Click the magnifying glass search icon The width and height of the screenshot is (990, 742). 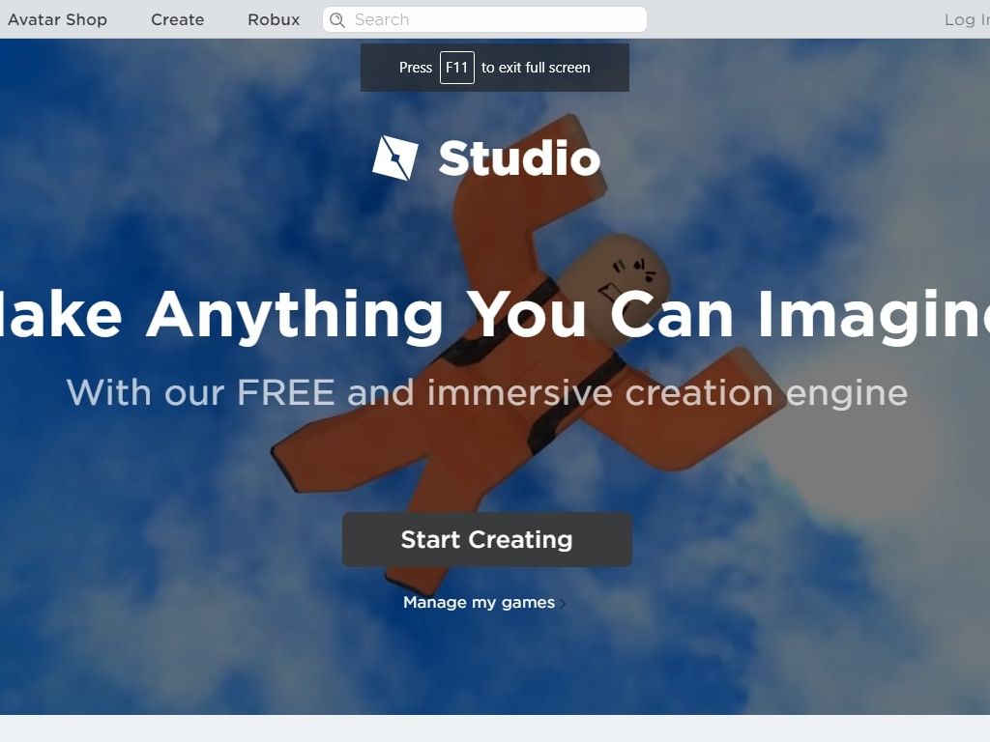coord(337,20)
